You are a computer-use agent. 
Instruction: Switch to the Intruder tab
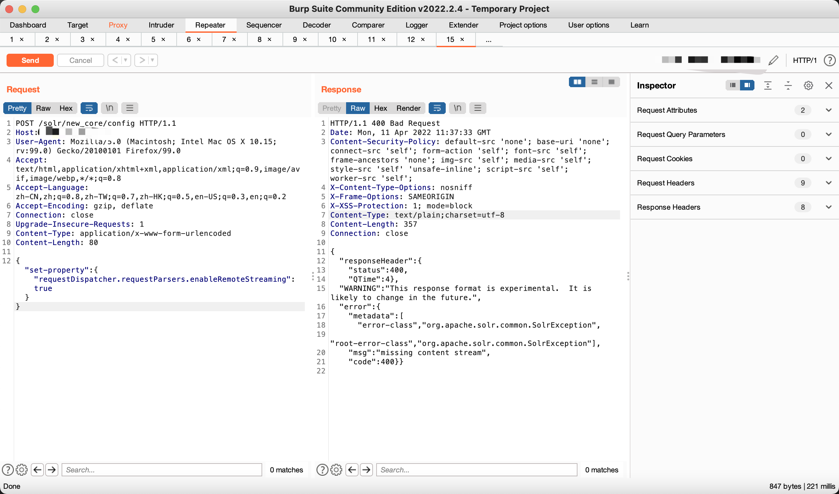[161, 25]
